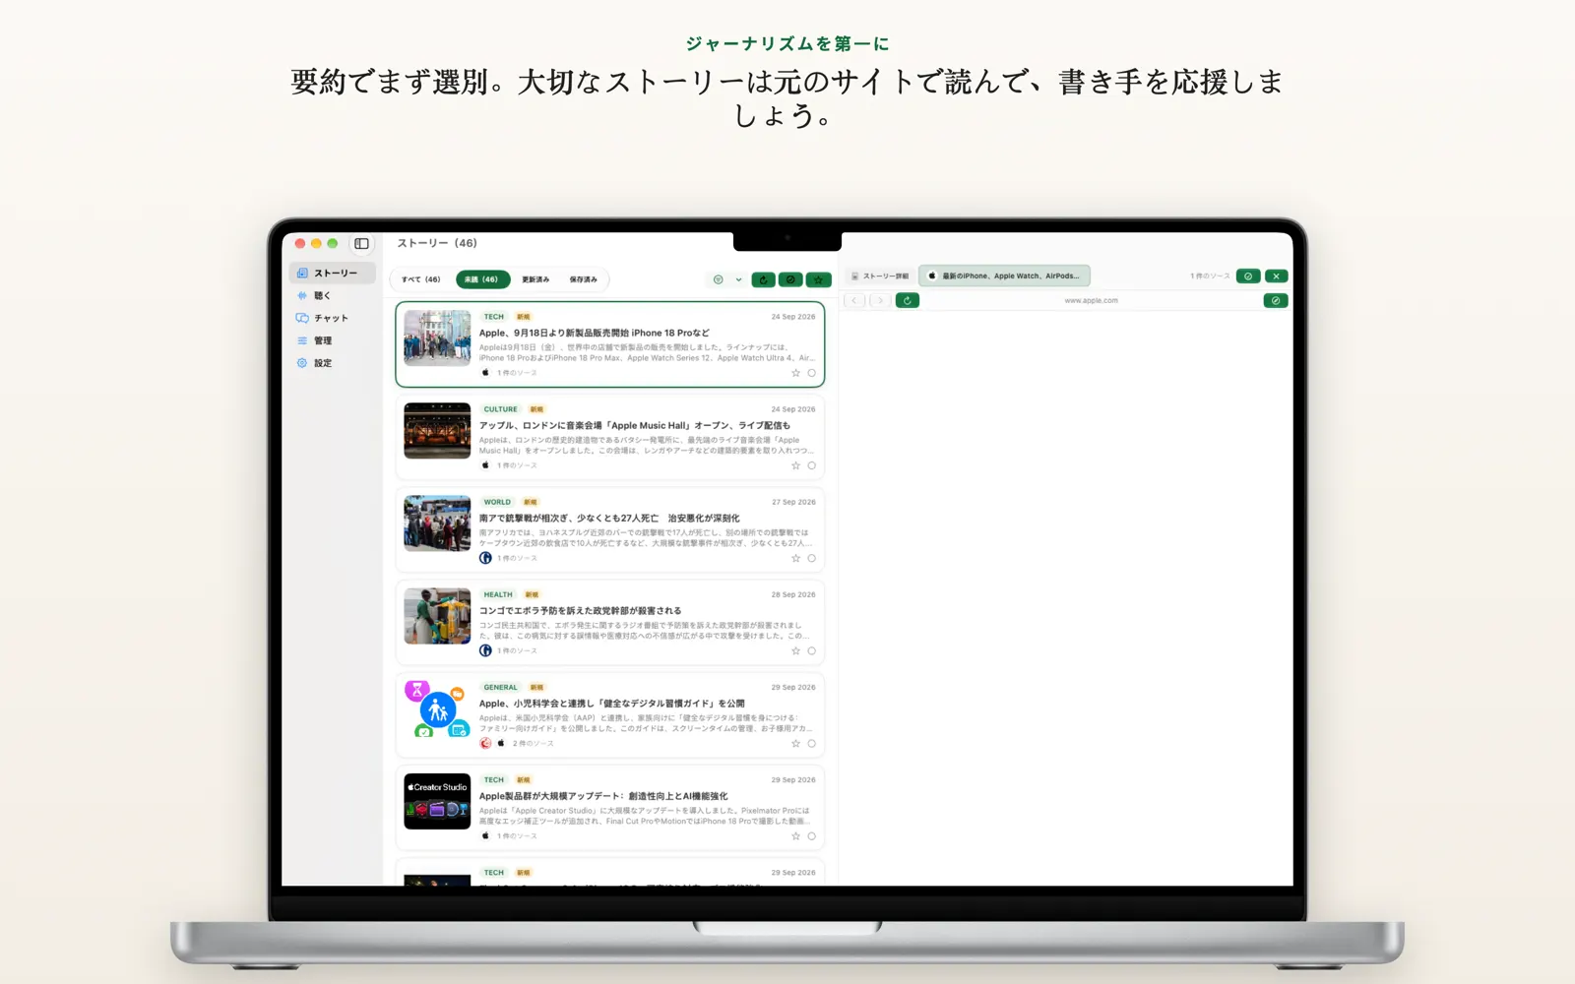The height and width of the screenshot is (984, 1575).
Task: Click the 24 Sep 2026 date on the iPhone 18 Pro story
Action: pyautogui.click(x=793, y=317)
